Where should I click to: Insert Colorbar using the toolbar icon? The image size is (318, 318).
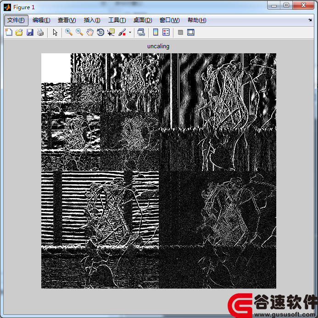coord(156,32)
